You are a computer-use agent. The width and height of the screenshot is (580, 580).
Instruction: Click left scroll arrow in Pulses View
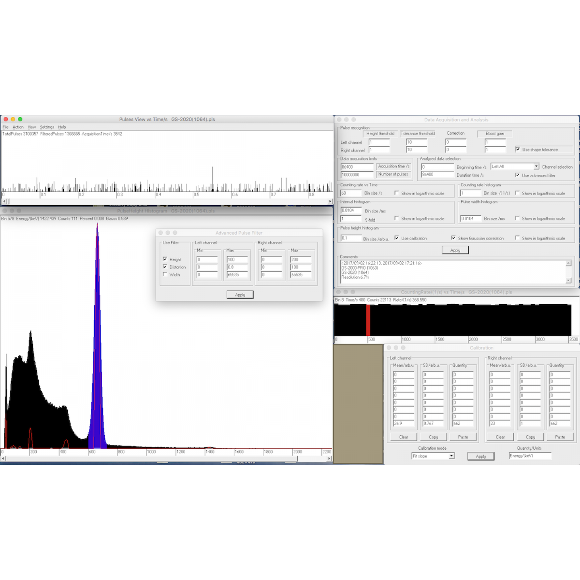pyautogui.click(x=3, y=201)
